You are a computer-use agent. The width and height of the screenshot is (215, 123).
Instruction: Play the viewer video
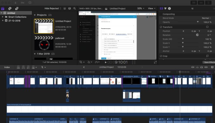pos(106,62)
